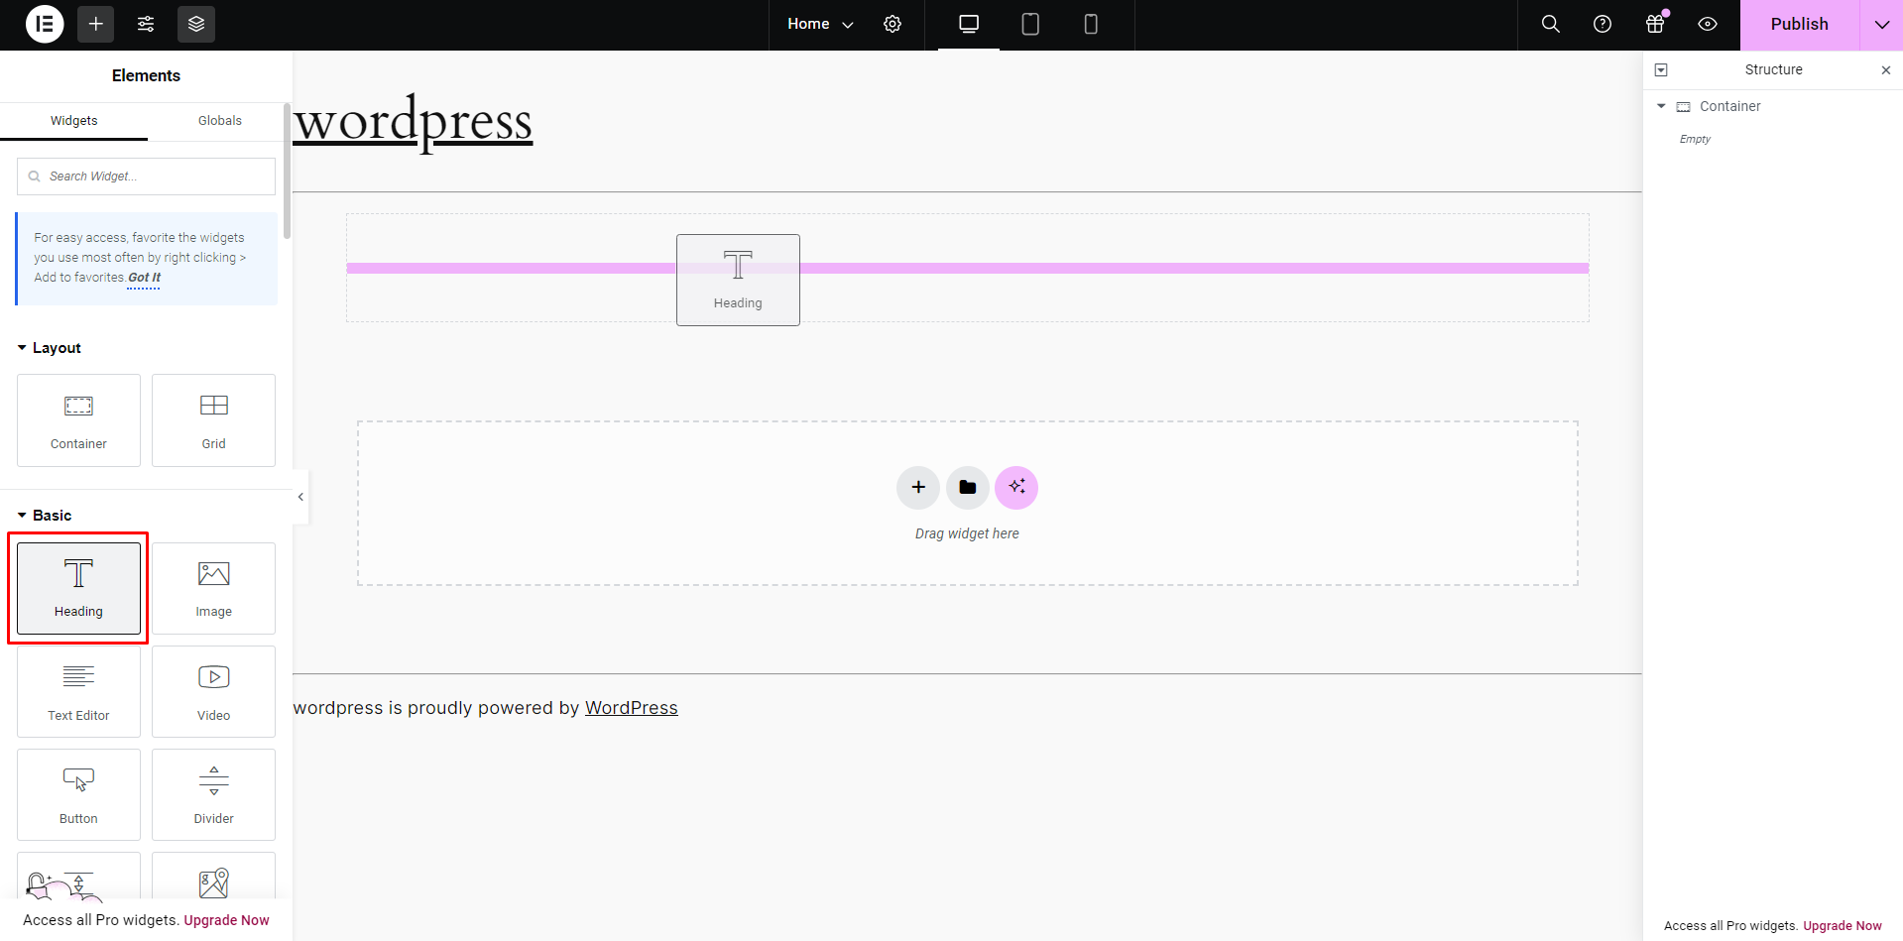This screenshot has width=1903, height=941.
Task: Toggle the Structure layers icon
Action: point(196,24)
